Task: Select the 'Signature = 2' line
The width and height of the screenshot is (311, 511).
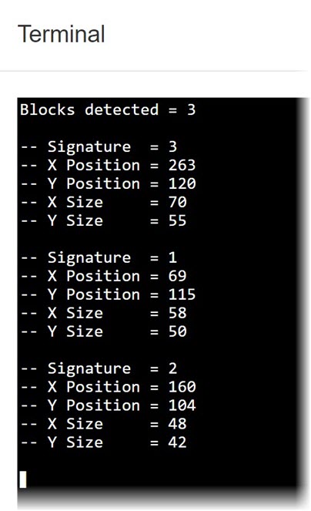Action: (99, 368)
